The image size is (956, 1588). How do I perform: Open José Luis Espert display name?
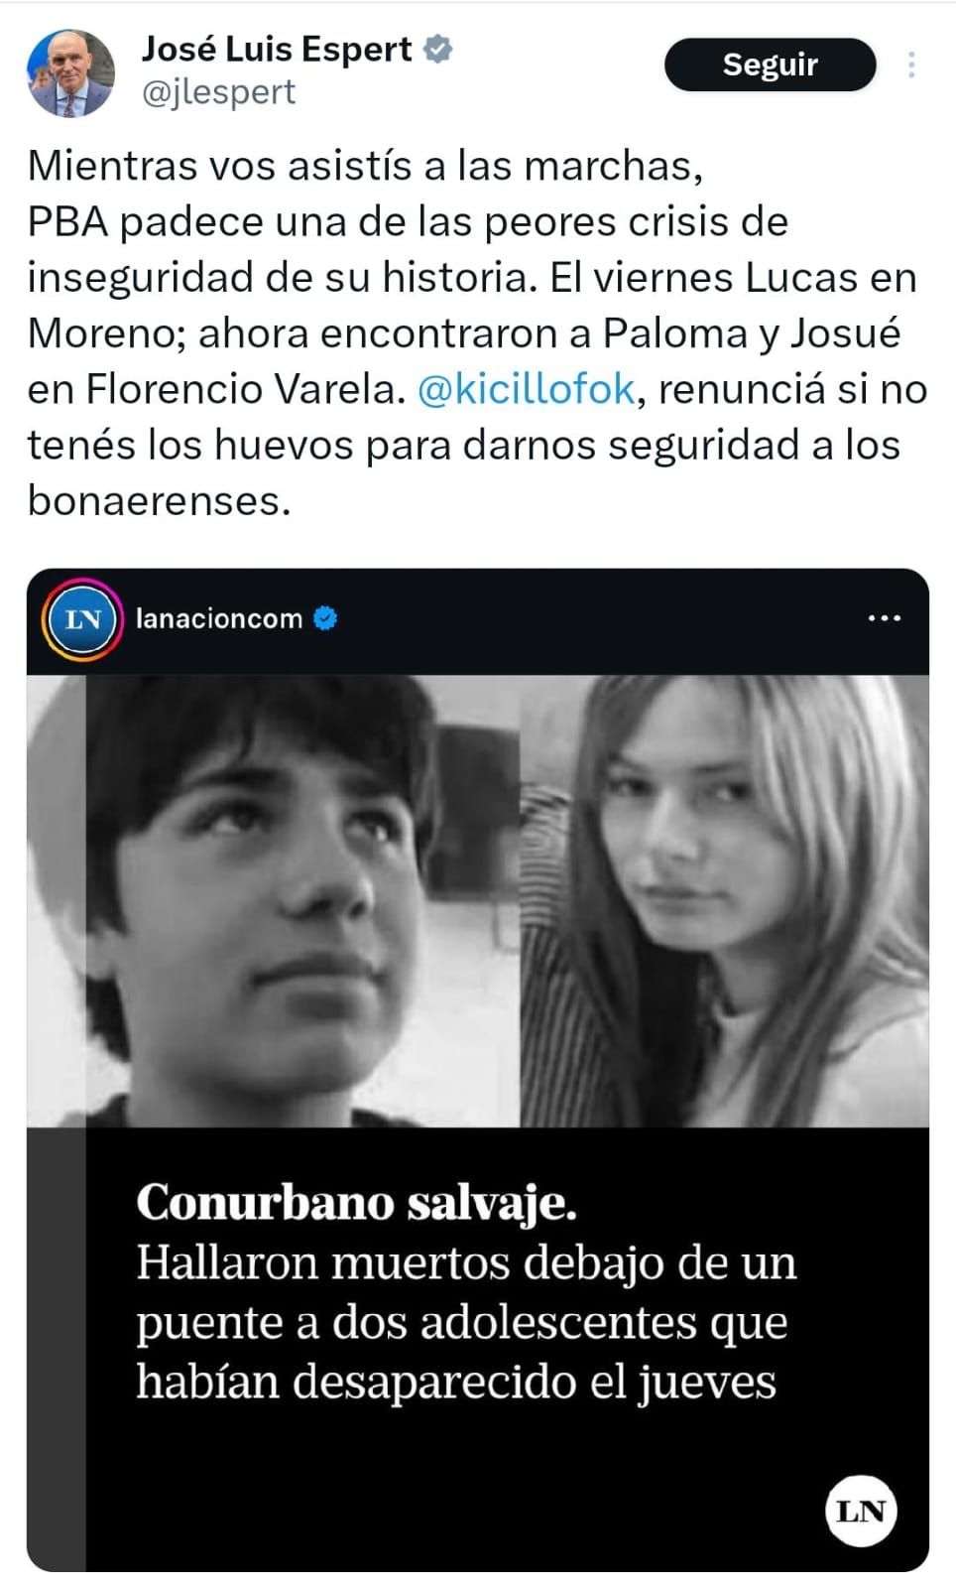point(277,49)
